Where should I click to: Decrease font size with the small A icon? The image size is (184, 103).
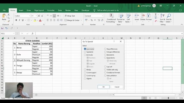coord(42,16)
